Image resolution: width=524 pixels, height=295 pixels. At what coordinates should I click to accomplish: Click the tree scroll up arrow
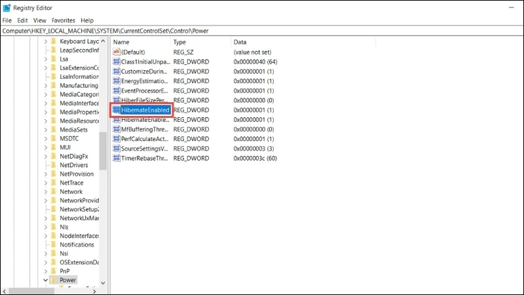[103, 41]
